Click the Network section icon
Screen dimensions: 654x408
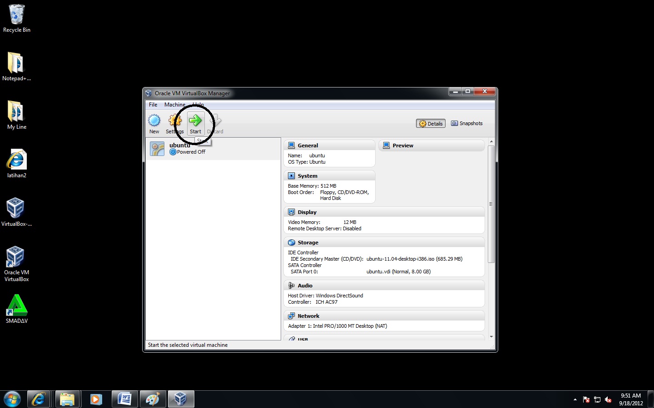292,316
